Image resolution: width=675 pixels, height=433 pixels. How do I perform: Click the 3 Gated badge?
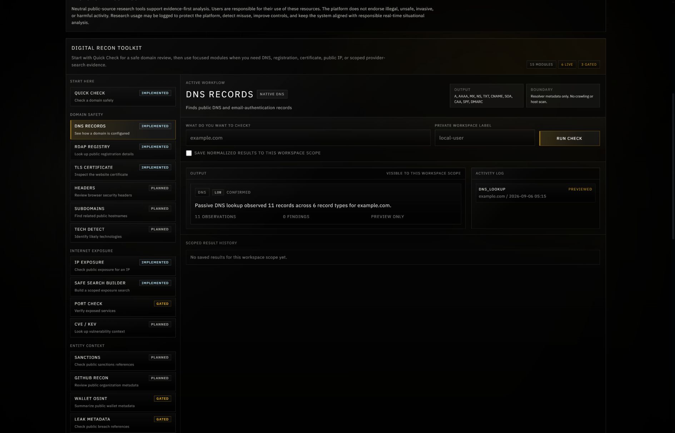coord(589,65)
